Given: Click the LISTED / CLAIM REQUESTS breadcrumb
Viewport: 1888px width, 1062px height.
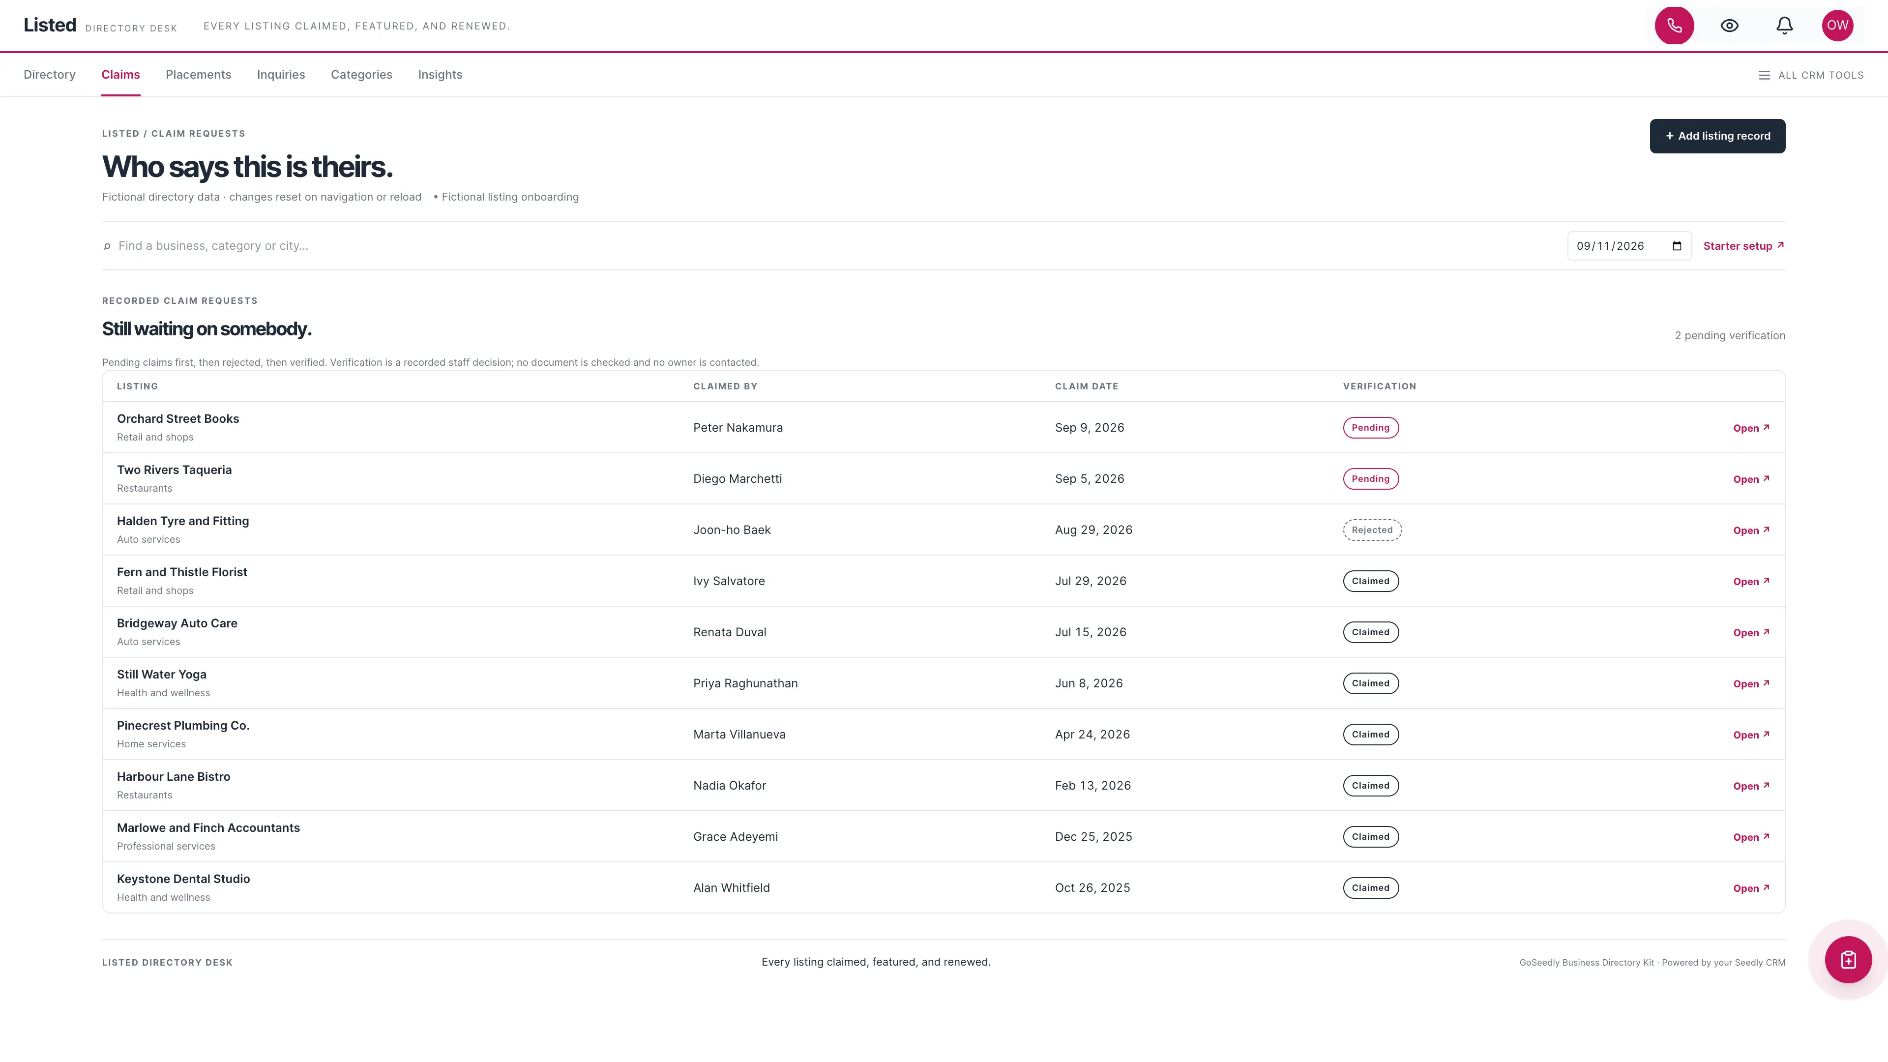Looking at the screenshot, I should 174,133.
